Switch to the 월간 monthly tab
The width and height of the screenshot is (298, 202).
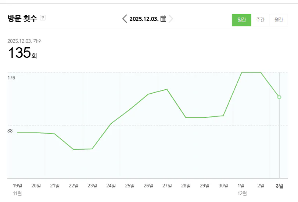(279, 20)
